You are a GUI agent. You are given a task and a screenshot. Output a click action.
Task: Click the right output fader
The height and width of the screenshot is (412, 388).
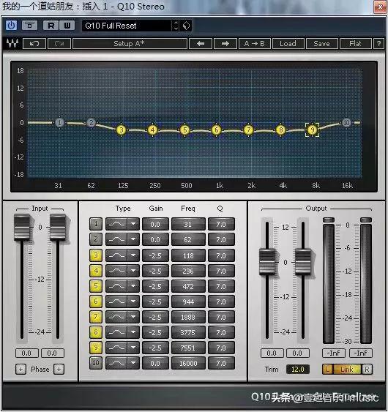coord(303,261)
